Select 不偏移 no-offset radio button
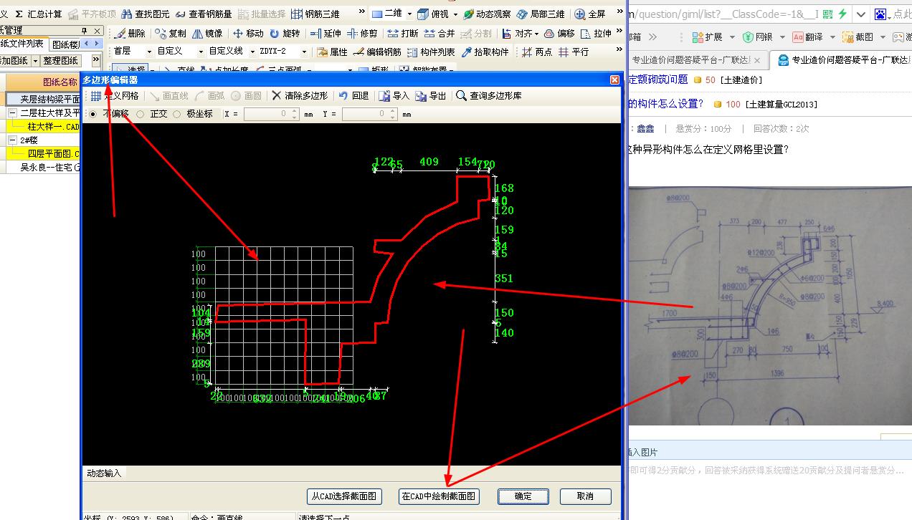912x520 pixels. tap(92, 114)
